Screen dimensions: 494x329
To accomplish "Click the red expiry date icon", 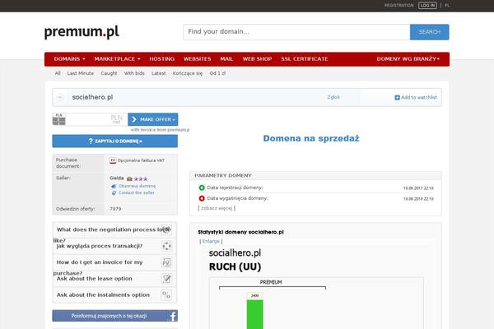I will (x=202, y=198).
